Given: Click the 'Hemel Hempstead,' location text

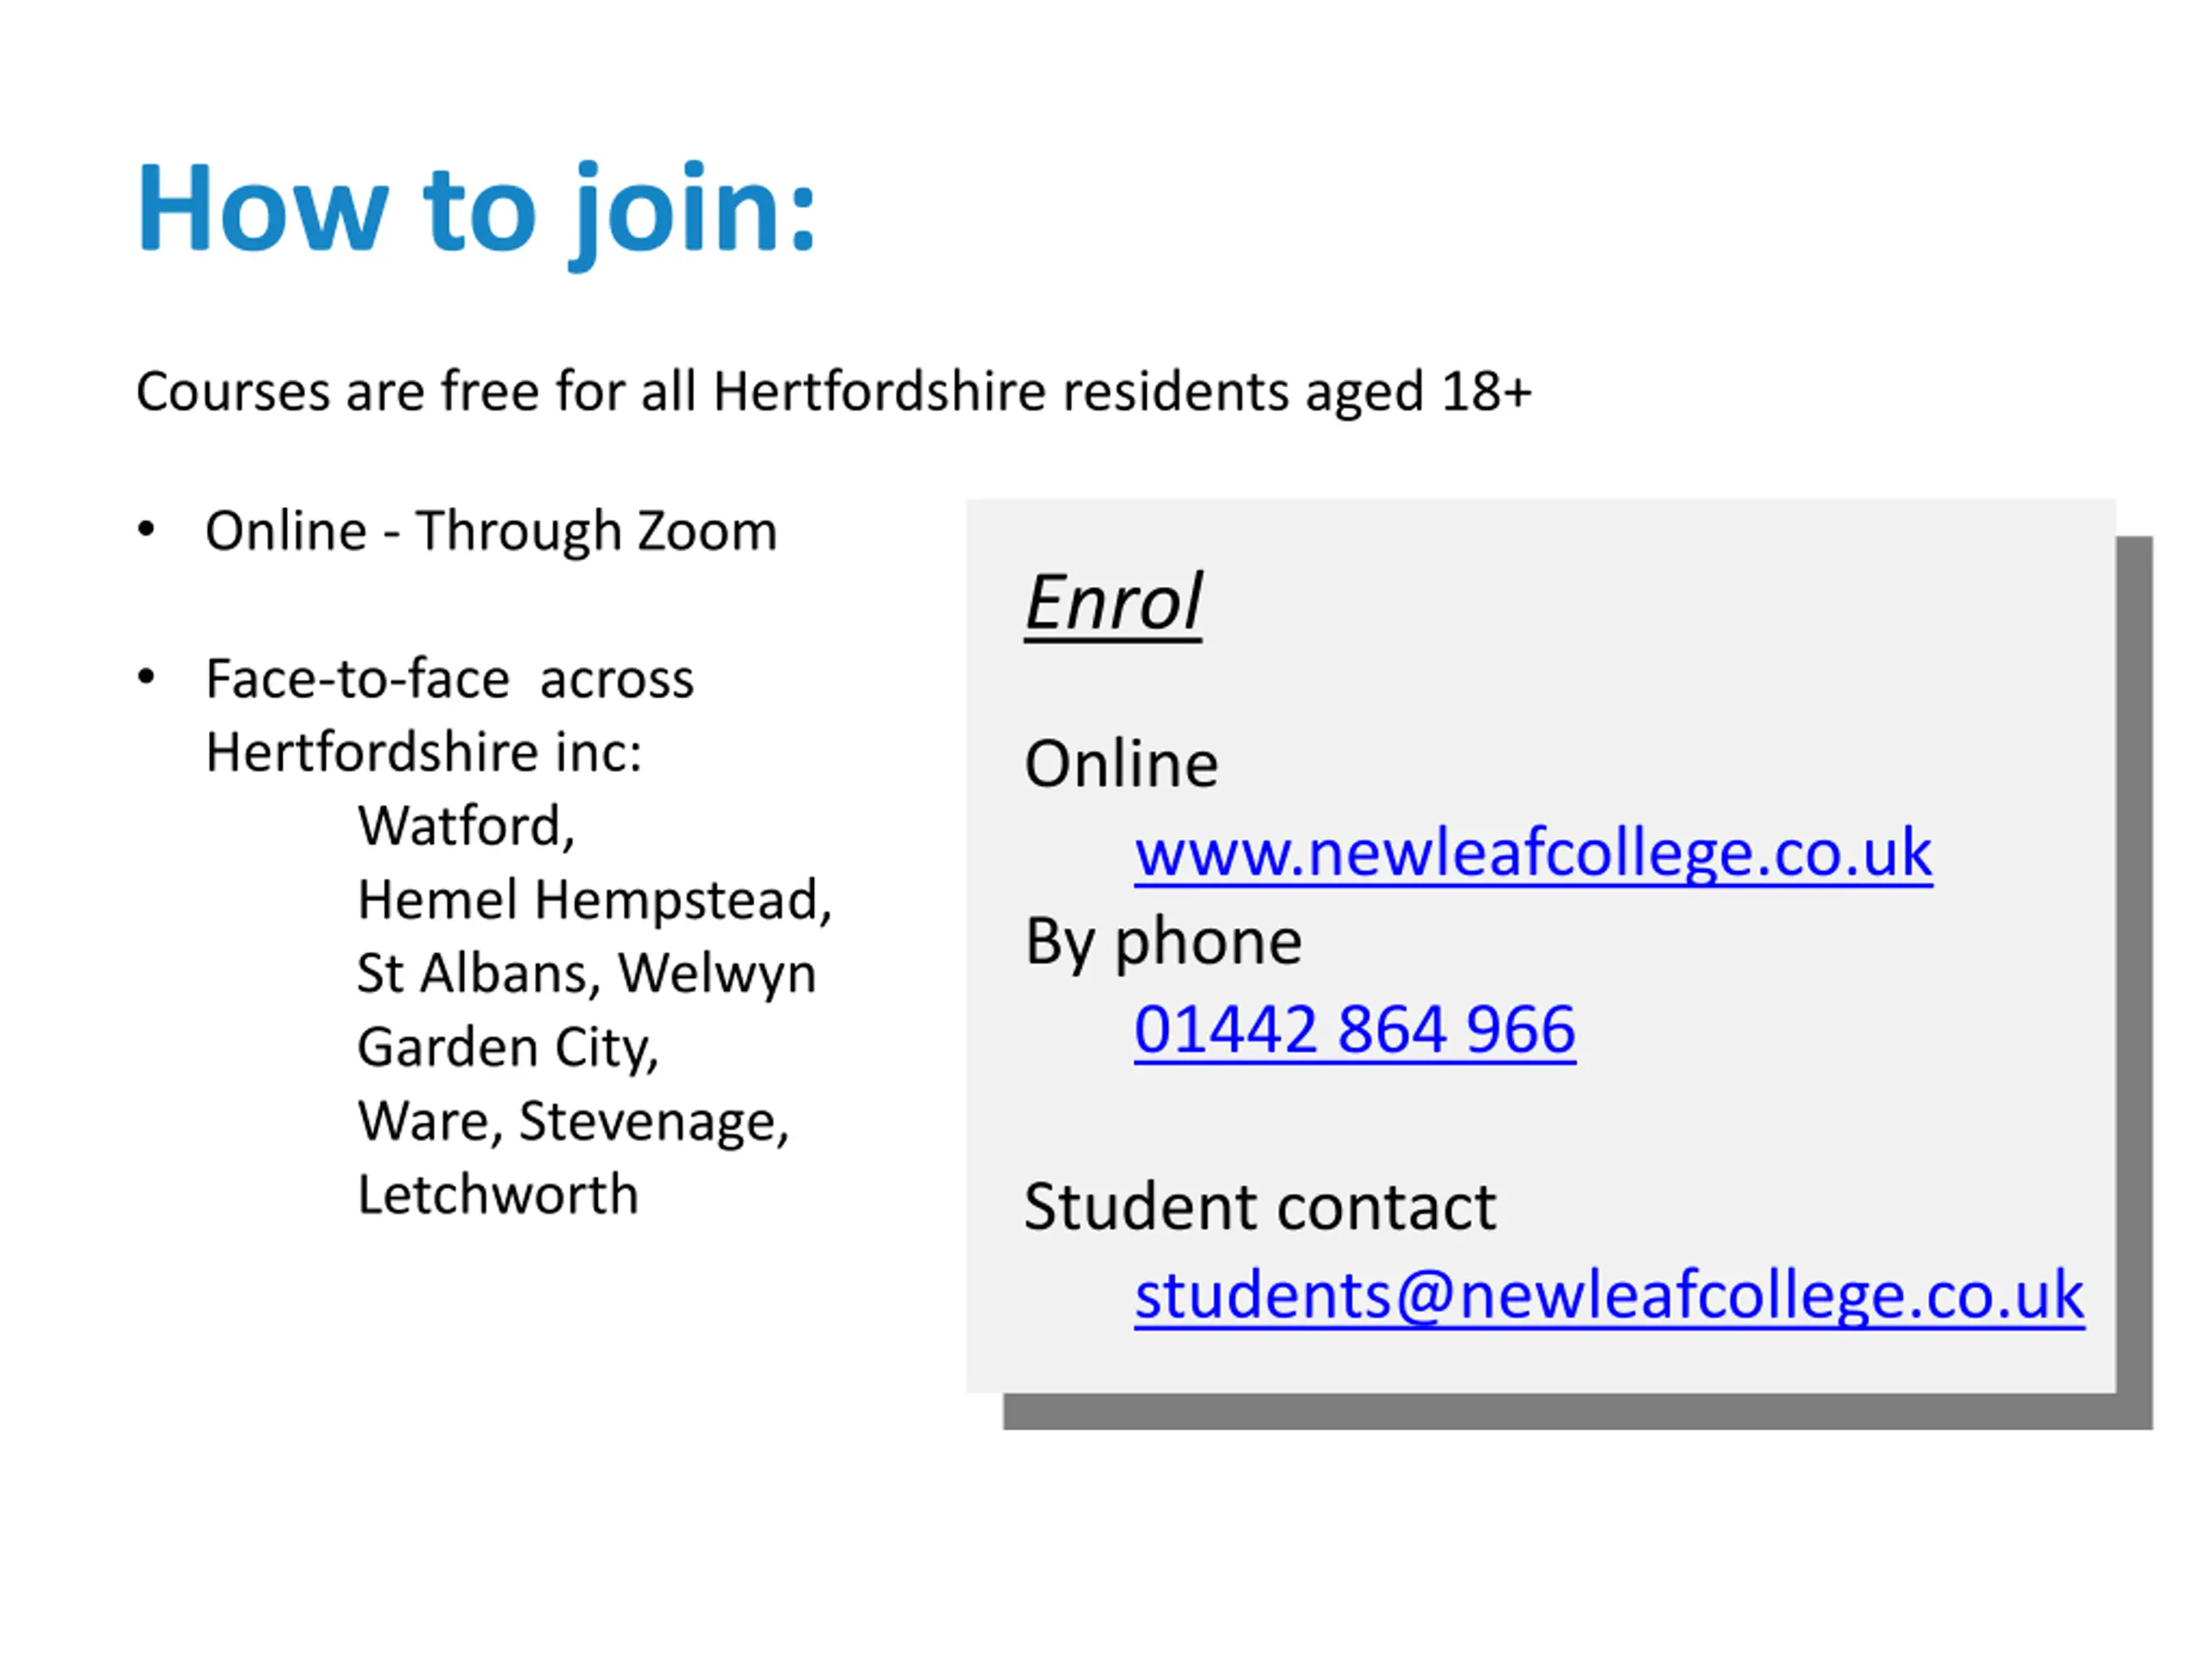Looking at the screenshot, I should click(594, 901).
